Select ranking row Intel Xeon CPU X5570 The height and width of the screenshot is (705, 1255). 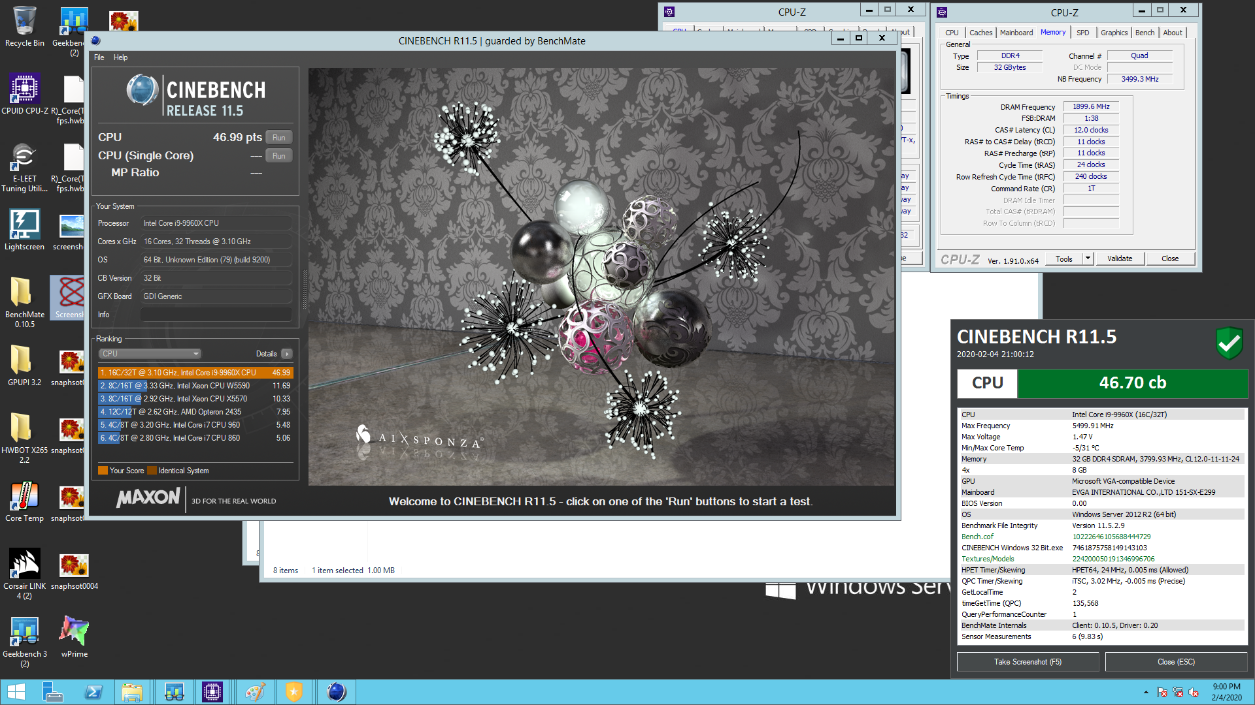195,399
